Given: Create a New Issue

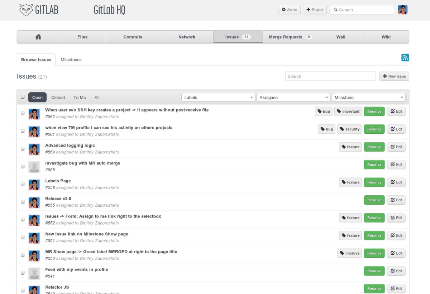Looking at the screenshot, I should click(x=394, y=76).
